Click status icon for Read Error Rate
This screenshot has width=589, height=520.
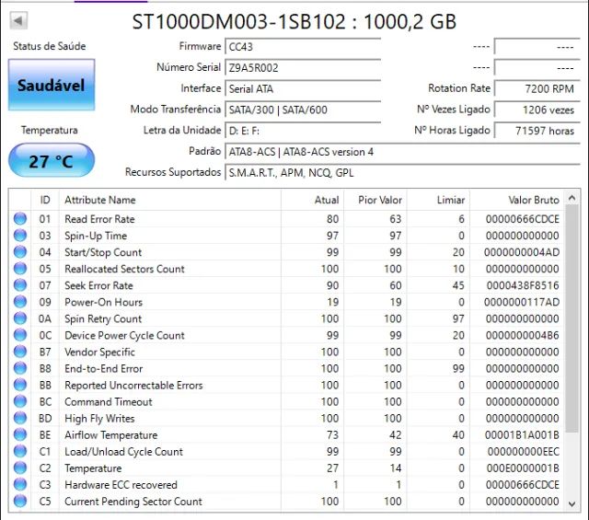pyautogui.click(x=20, y=218)
